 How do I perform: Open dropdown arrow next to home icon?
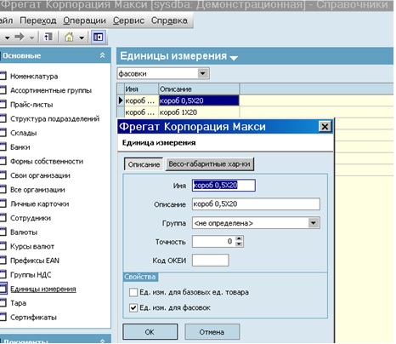(82, 37)
